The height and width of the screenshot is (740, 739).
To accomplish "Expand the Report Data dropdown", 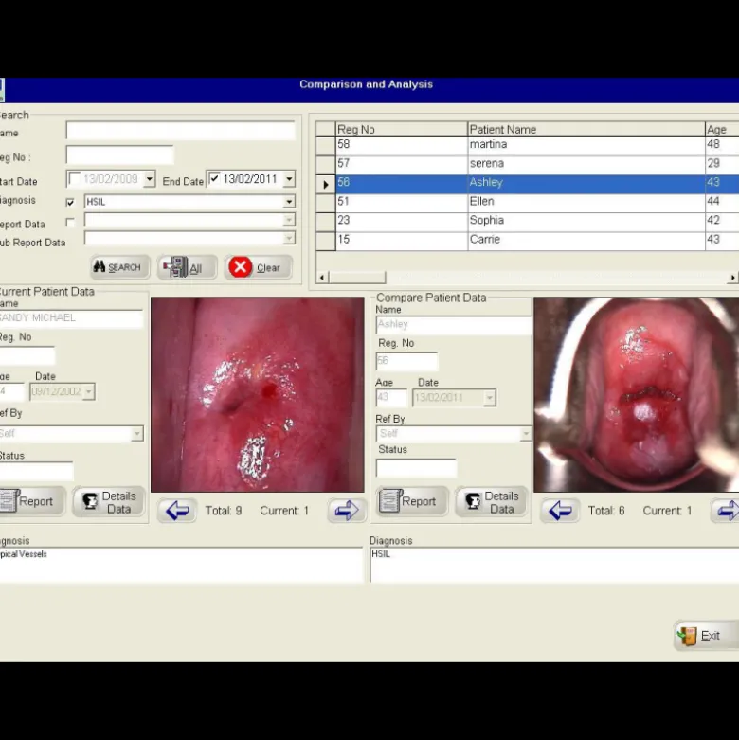I will tap(289, 220).
